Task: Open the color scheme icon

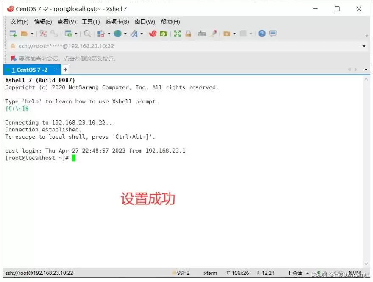Action: coord(101,34)
